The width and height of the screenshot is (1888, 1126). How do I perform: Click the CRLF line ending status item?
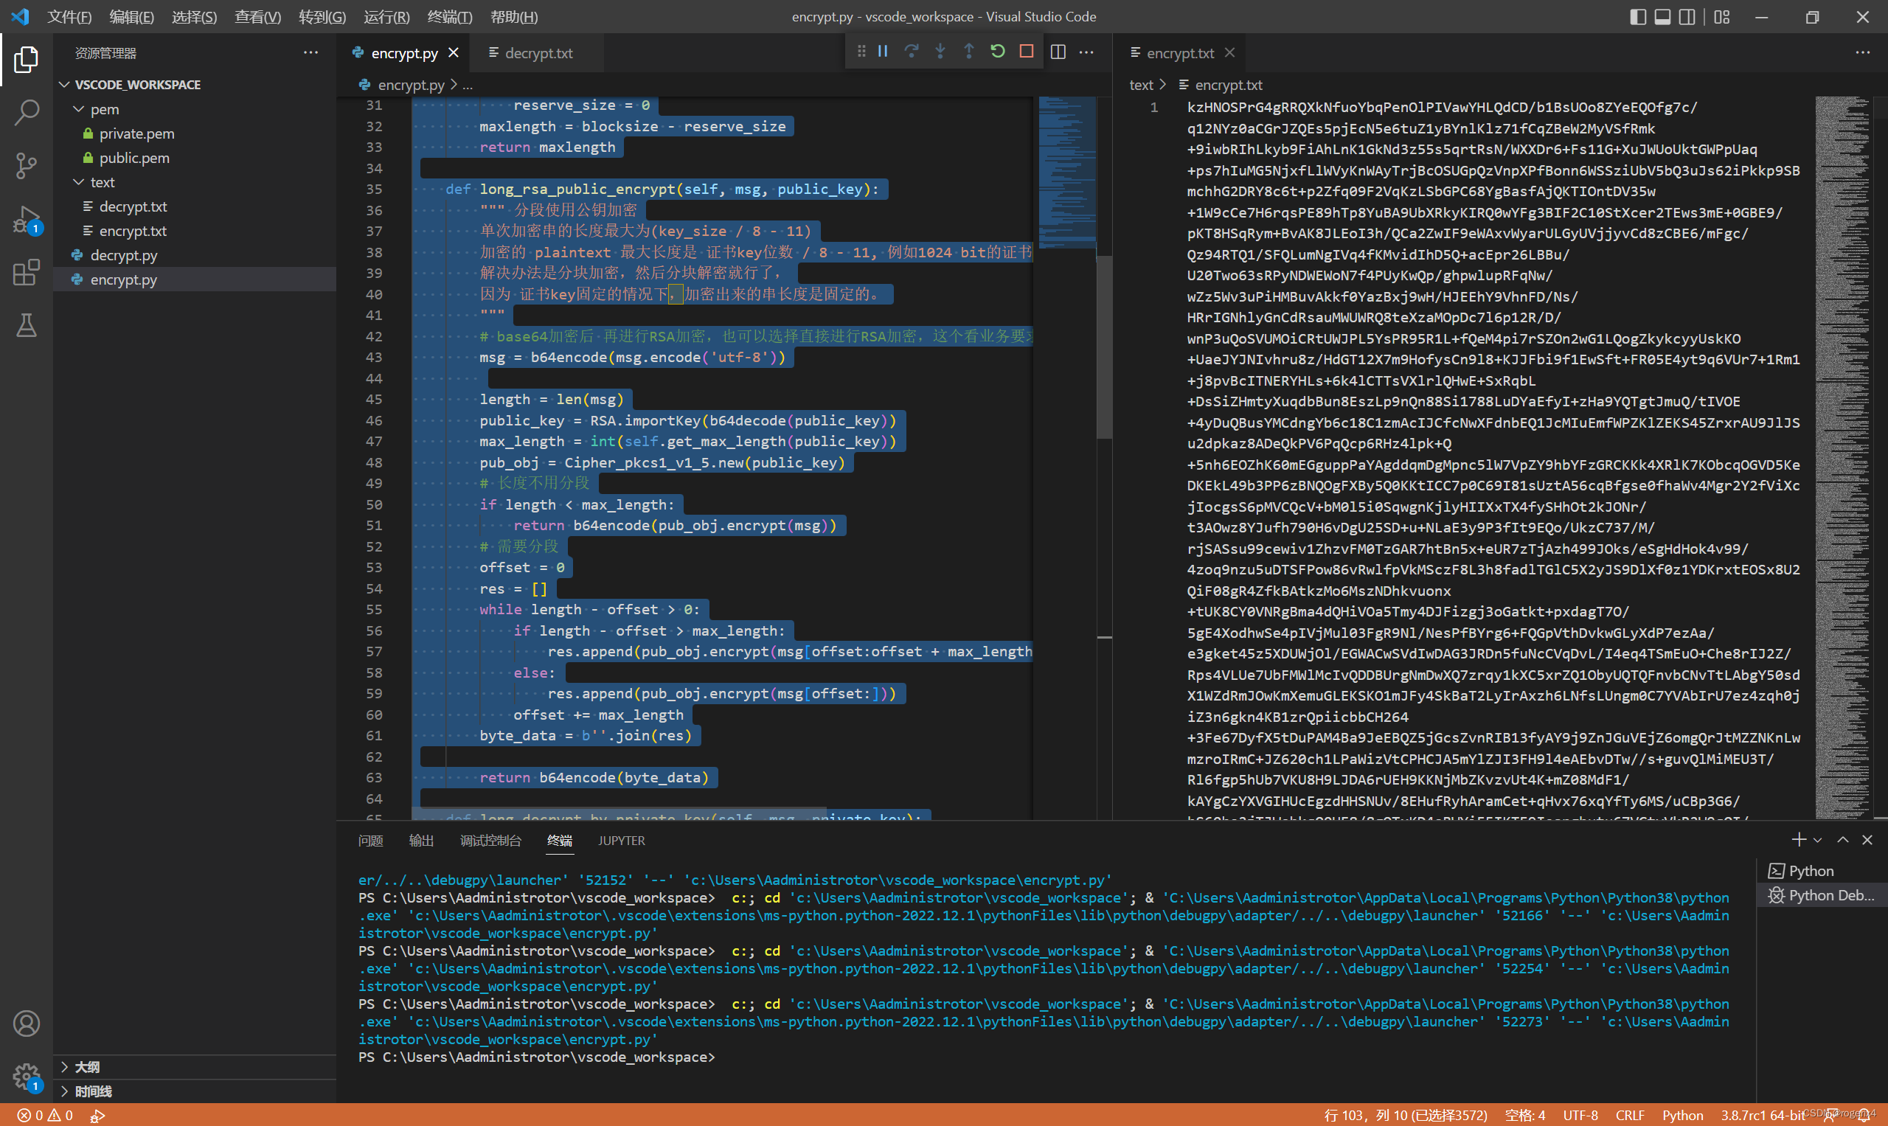[x=1629, y=1115]
